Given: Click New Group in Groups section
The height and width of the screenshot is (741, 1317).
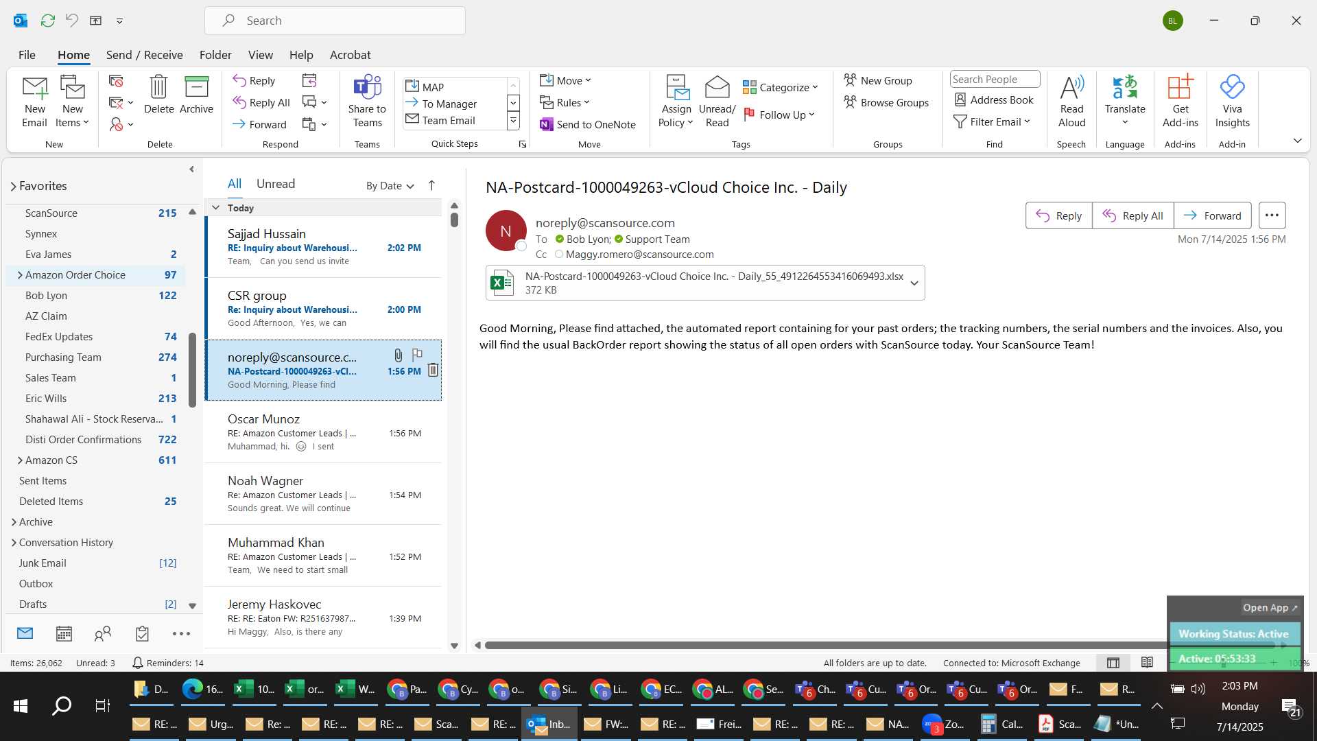Looking at the screenshot, I should coord(878,80).
